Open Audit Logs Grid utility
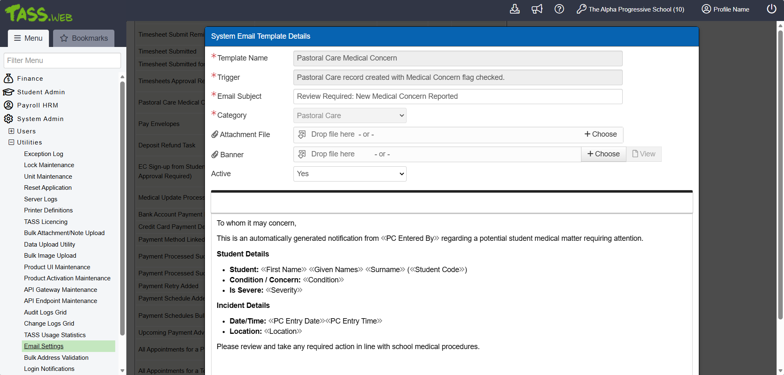 click(x=45, y=312)
